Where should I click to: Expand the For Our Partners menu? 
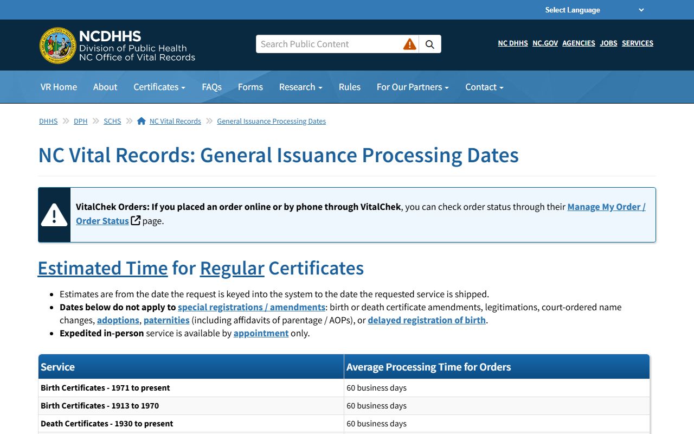click(413, 87)
